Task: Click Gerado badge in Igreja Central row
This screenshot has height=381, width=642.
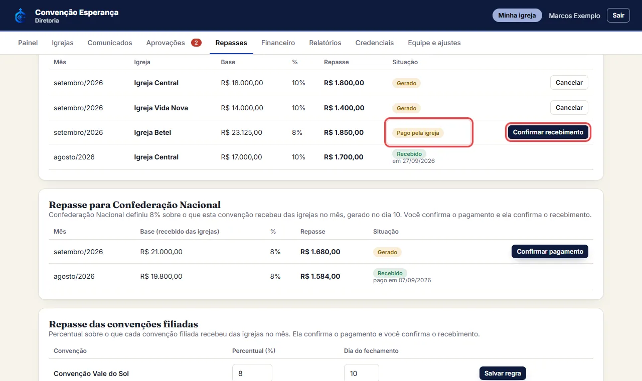Action: [x=406, y=83]
